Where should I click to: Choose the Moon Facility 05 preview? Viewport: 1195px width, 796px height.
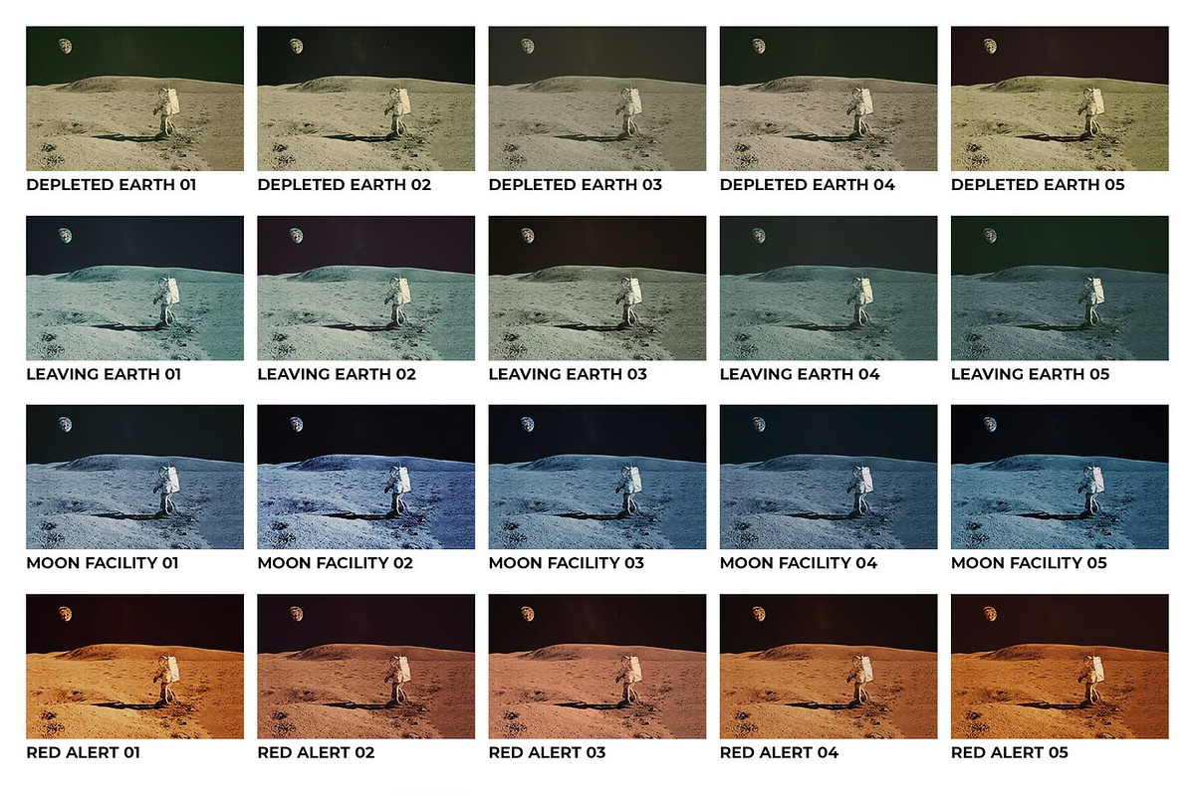(1060, 477)
